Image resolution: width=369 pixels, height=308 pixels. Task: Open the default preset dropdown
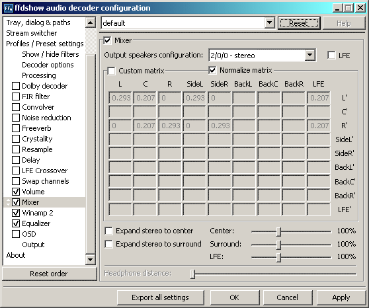[x=269, y=23]
